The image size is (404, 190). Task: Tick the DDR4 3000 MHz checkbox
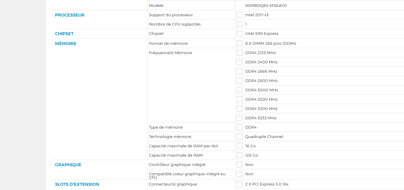[x=240, y=90]
